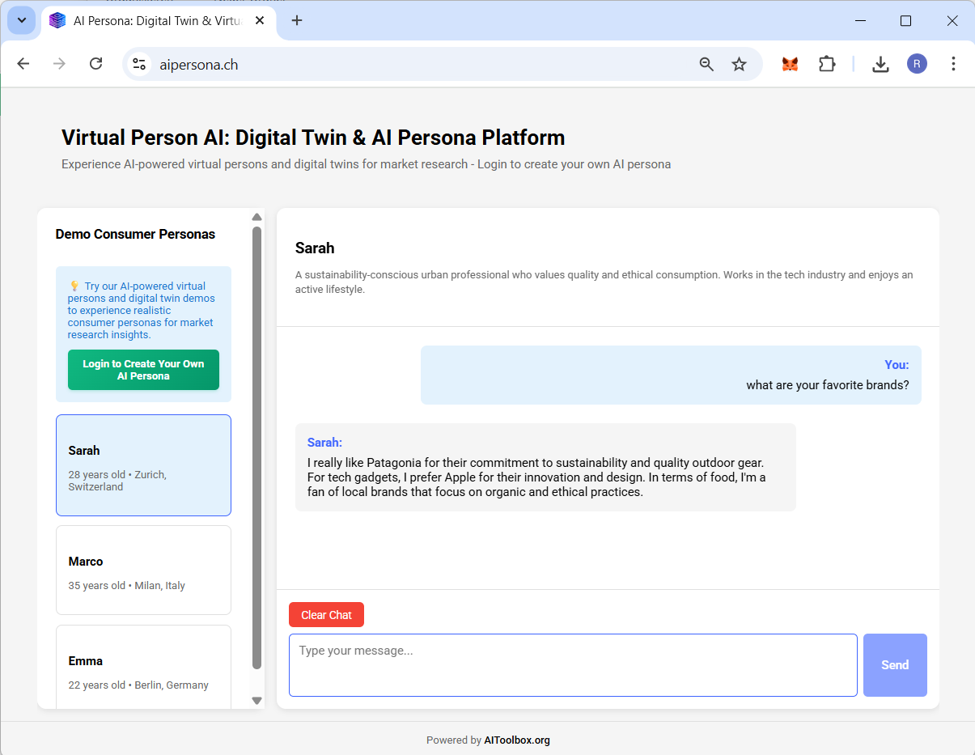Choose the Emma persona card
975x755 pixels.
(x=143, y=668)
